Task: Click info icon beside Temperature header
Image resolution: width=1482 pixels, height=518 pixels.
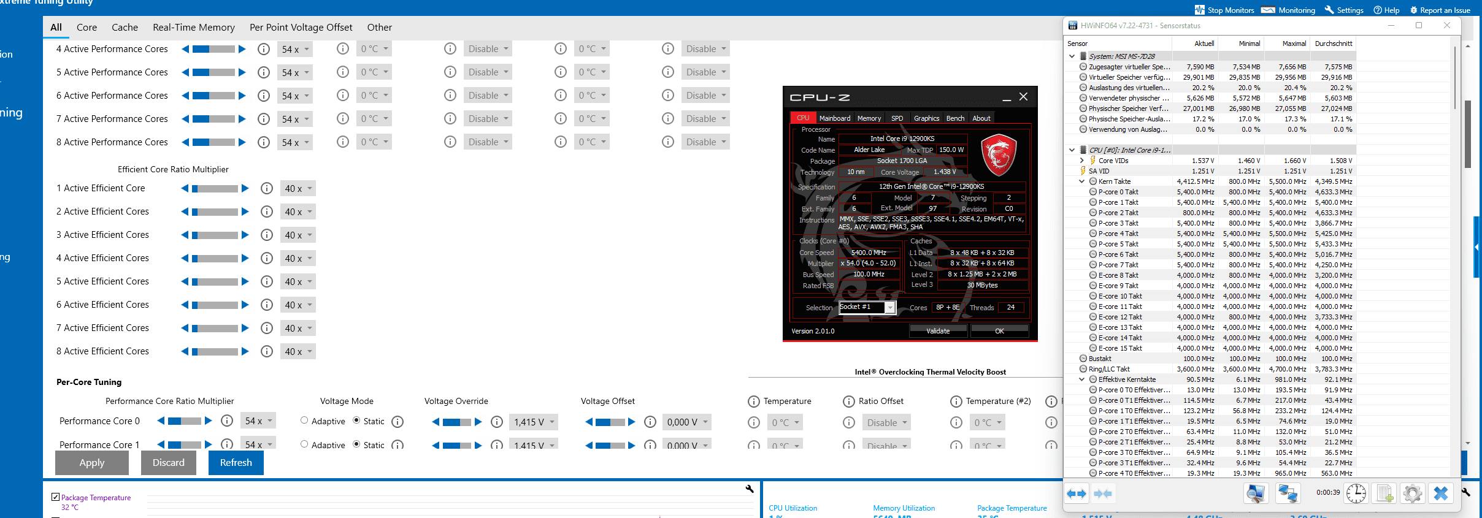Action: pos(754,402)
